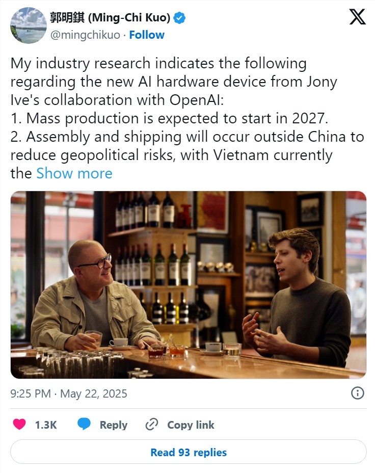375x473 pixels.
Task: Click the X logo in the corner
Action: pyautogui.click(x=357, y=17)
